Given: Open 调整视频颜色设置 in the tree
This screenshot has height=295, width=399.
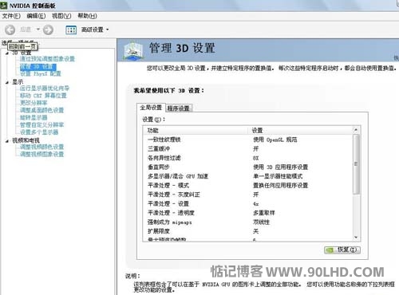Looking at the screenshot, I should [x=41, y=147].
